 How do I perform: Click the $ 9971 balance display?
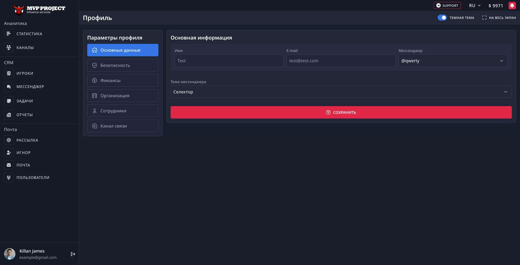[x=495, y=5]
